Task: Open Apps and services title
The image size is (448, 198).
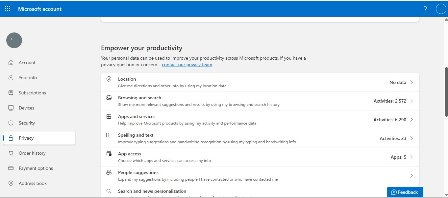Action: [137, 116]
